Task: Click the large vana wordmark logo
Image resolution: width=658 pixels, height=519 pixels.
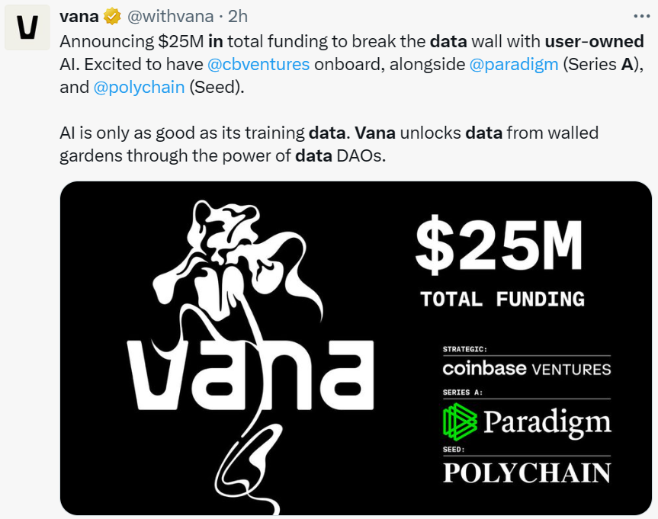Action: pyautogui.click(x=249, y=375)
